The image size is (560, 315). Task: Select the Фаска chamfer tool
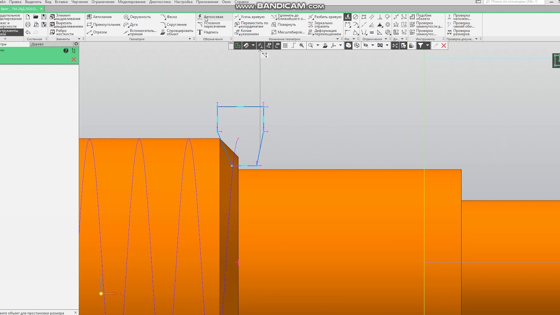pyautogui.click(x=168, y=17)
